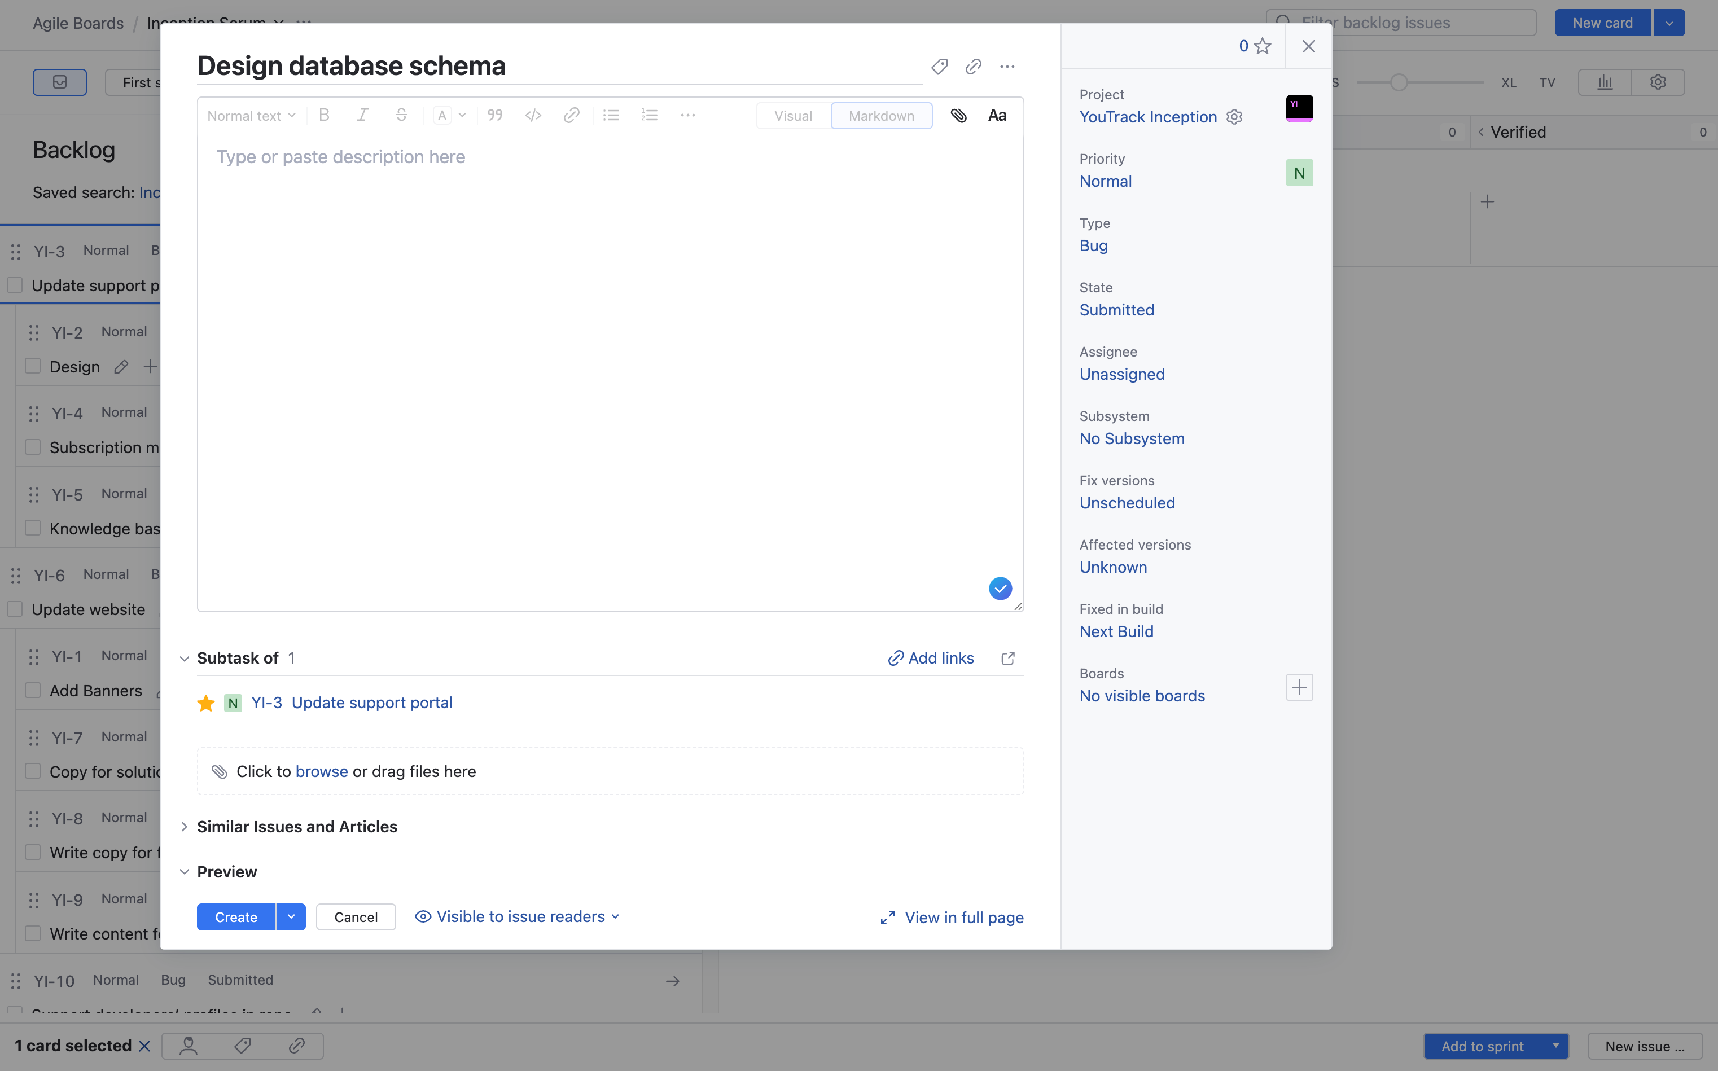Insert a quote block from the toolbar
The height and width of the screenshot is (1071, 1718).
(495, 116)
